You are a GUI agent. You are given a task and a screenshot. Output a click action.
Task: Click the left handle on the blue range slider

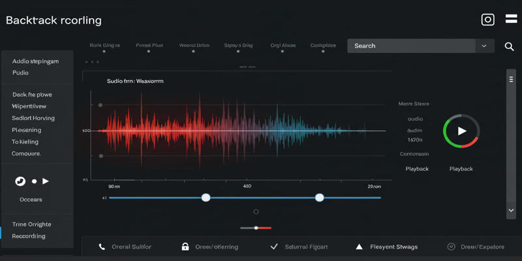(x=206, y=198)
